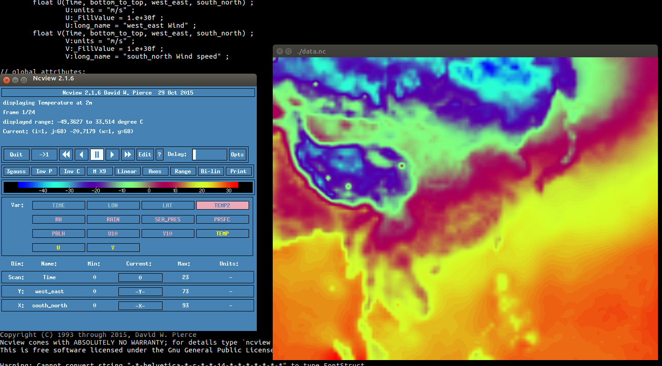Screen dimensions: 662x366
Task: Step back one frame with left arrow
Action: coord(81,155)
